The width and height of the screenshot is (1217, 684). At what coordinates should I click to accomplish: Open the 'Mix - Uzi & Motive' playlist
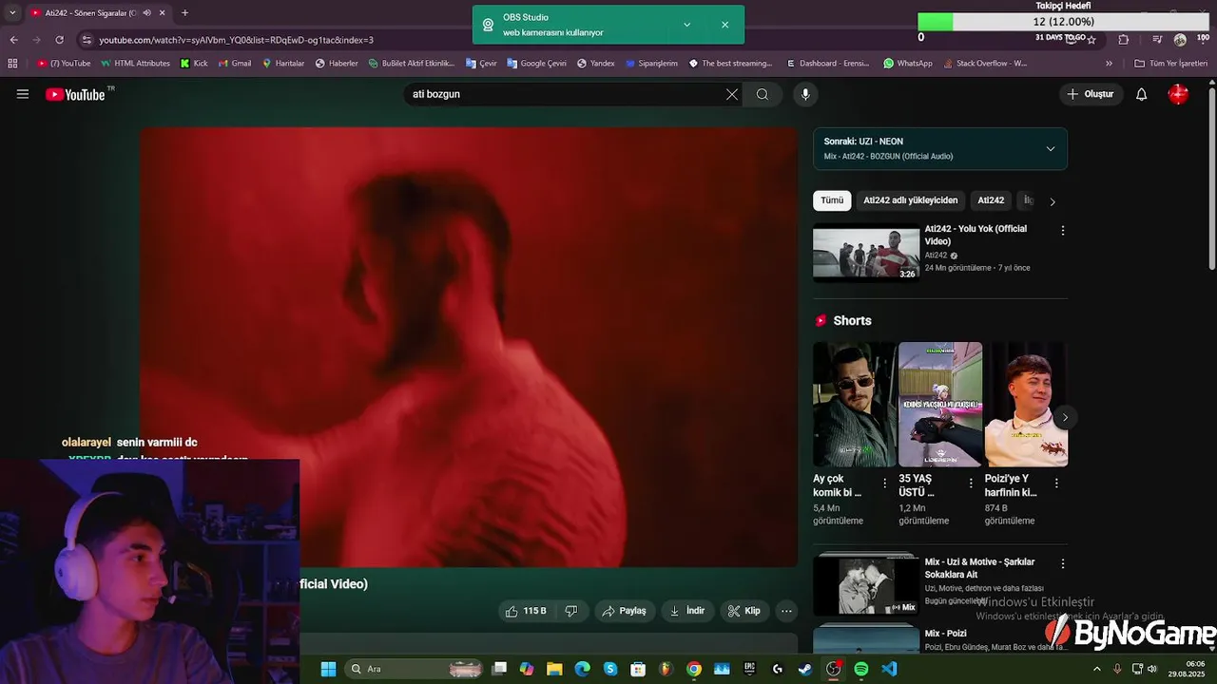click(x=866, y=584)
